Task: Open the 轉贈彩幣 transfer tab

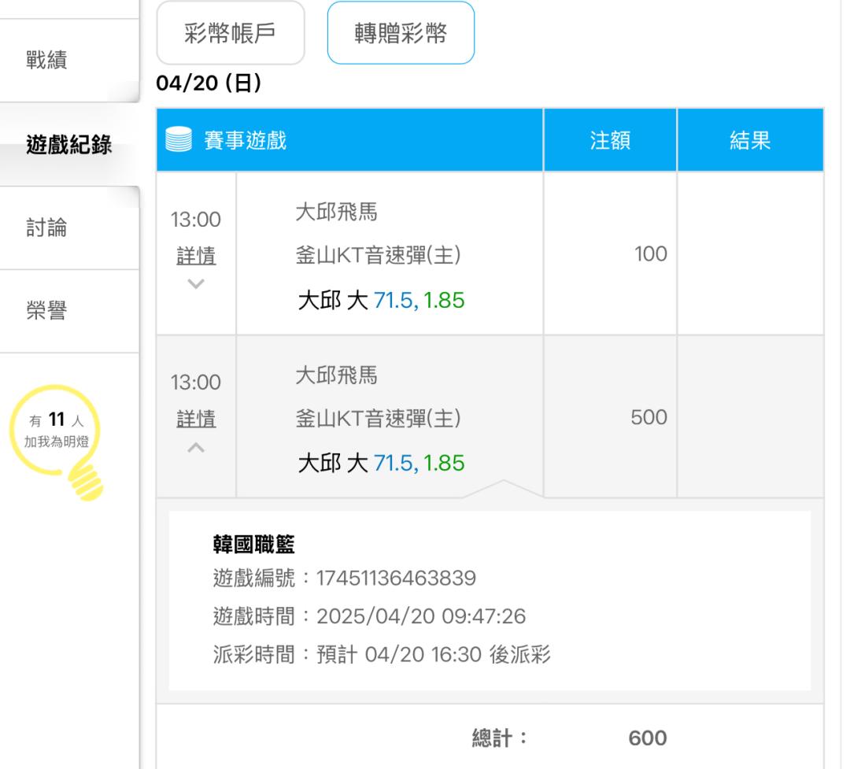Action: (401, 33)
